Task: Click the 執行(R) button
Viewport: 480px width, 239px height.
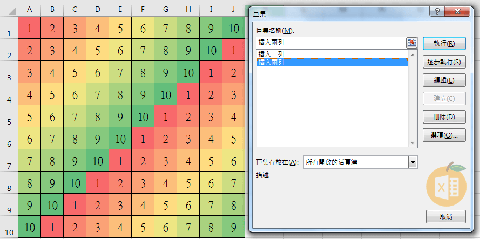Action: [445, 43]
